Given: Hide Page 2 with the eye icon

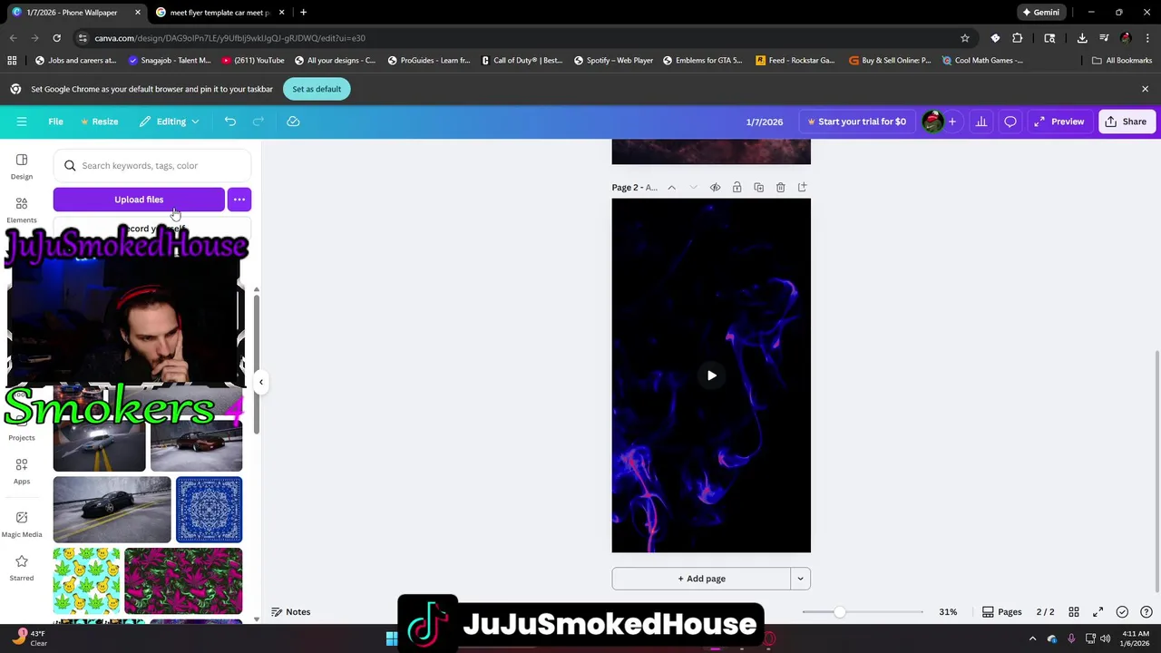Looking at the screenshot, I should point(715,188).
